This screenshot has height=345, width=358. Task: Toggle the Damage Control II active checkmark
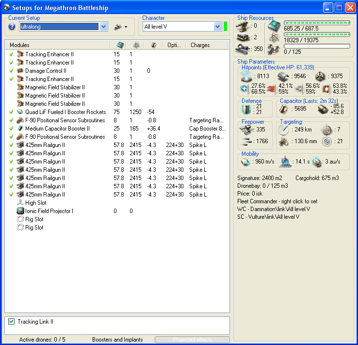pos(12,70)
